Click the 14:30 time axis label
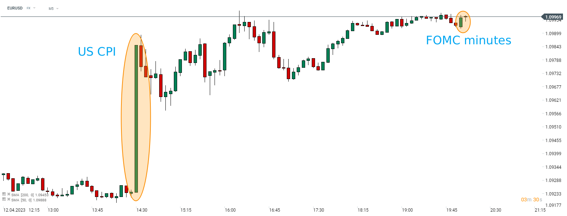567x216 pixels. pyautogui.click(x=142, y=210)
